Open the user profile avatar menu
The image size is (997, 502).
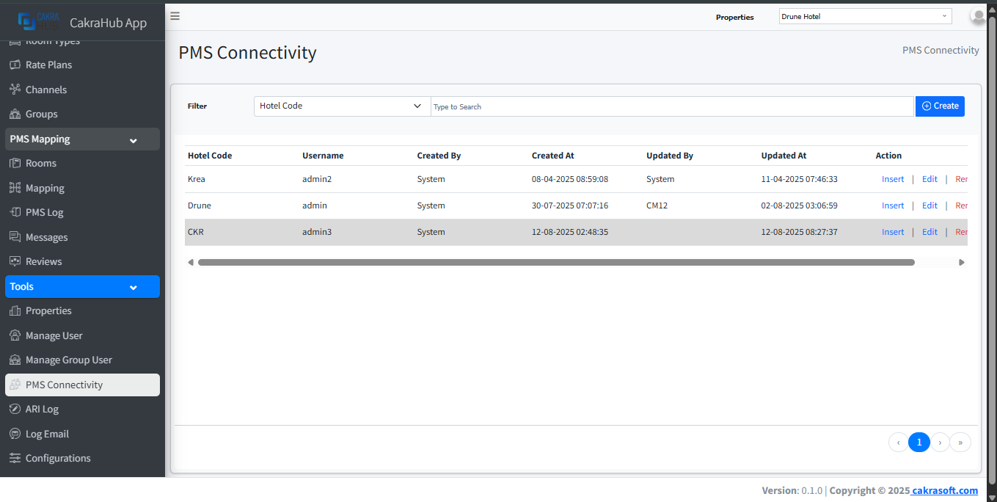[x=978, y=15]
